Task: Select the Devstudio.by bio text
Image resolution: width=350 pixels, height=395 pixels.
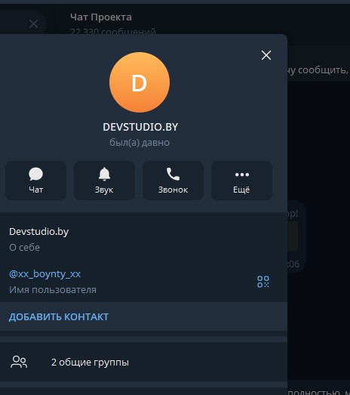Action: (x=38, y=232)
